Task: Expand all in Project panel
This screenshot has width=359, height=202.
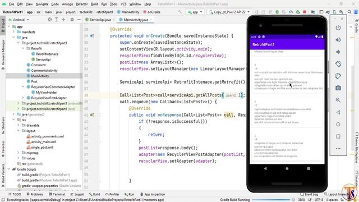Action: click(57, 20)
